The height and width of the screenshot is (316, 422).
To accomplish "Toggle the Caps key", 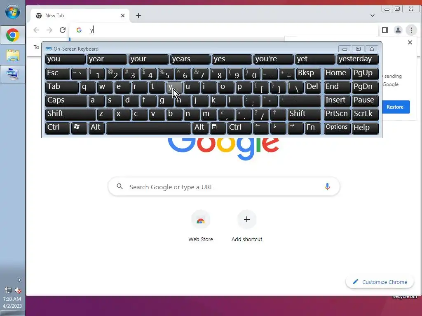I will click(x=66, y=101).
